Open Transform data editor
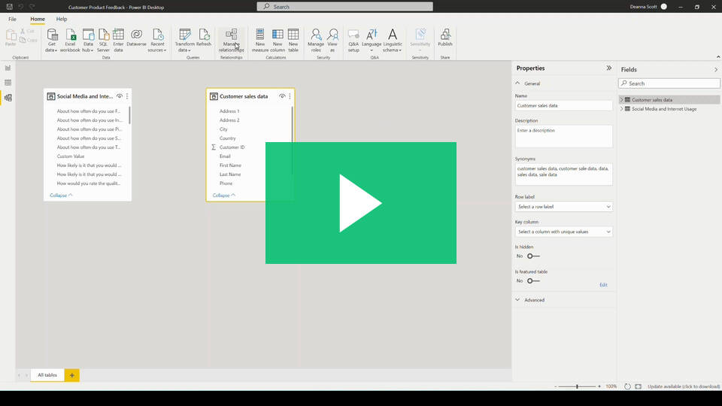 click(x=185, y=41)
